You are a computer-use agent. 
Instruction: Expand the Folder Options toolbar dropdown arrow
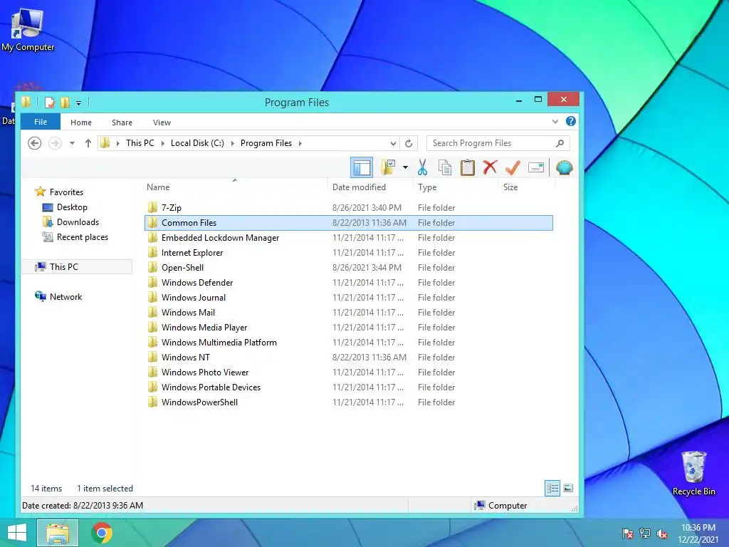tap(405, 167)
